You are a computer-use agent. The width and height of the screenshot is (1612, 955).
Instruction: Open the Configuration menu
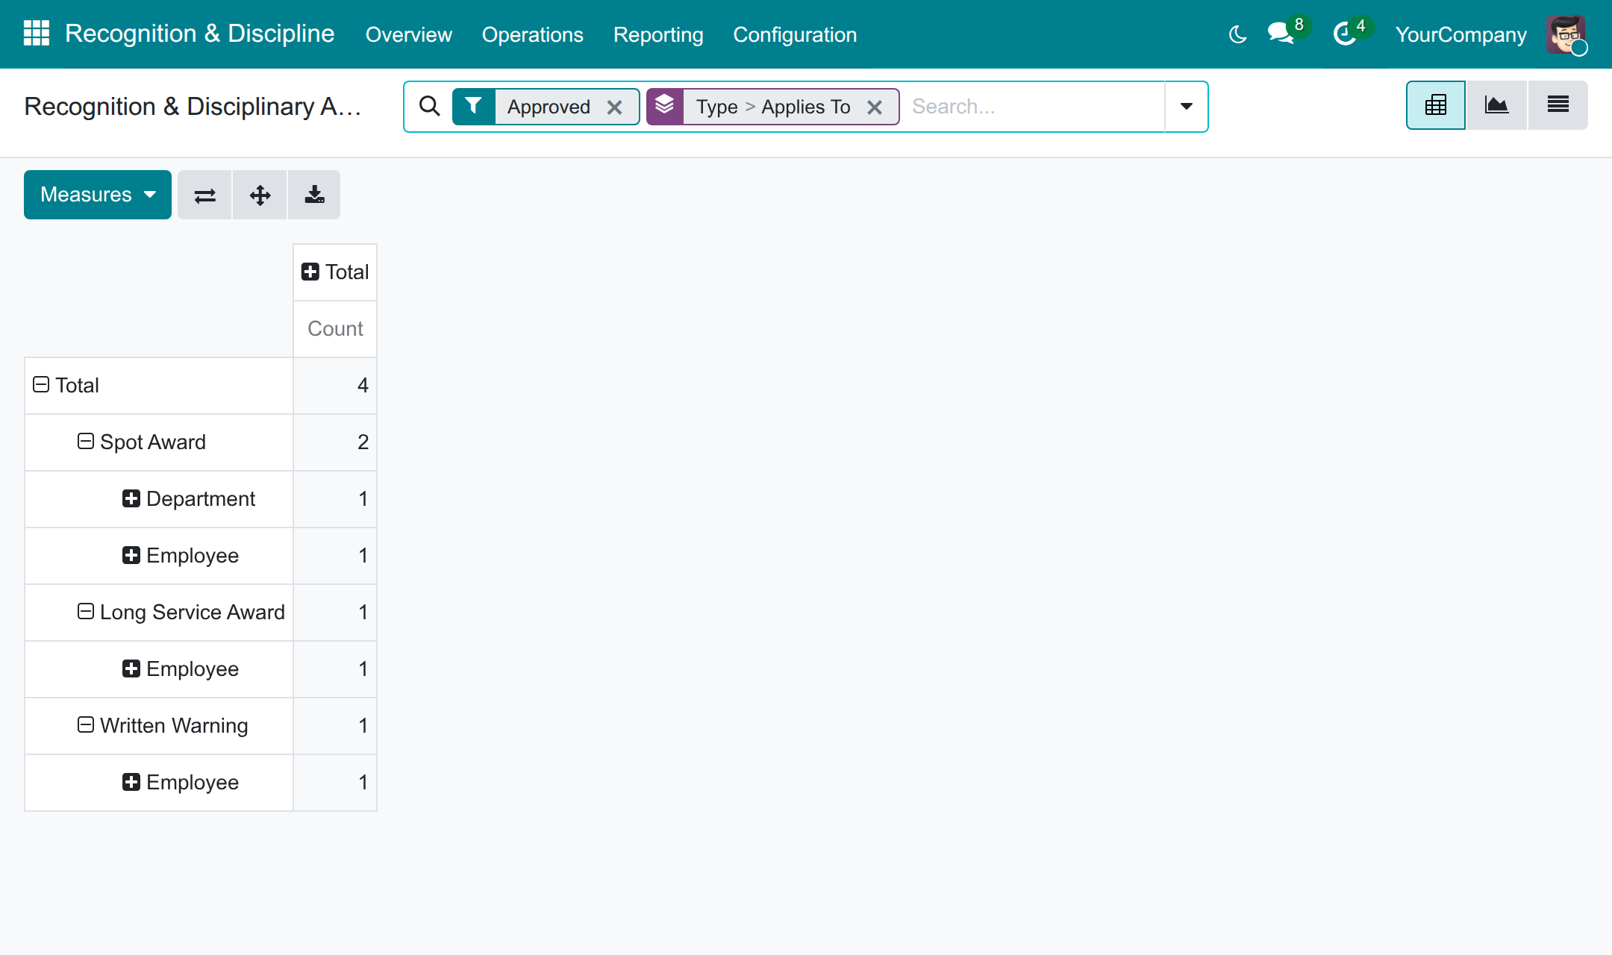pos(794,34)
